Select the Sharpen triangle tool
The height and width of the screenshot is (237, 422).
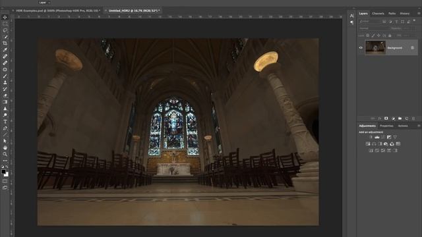coord(5,109)
